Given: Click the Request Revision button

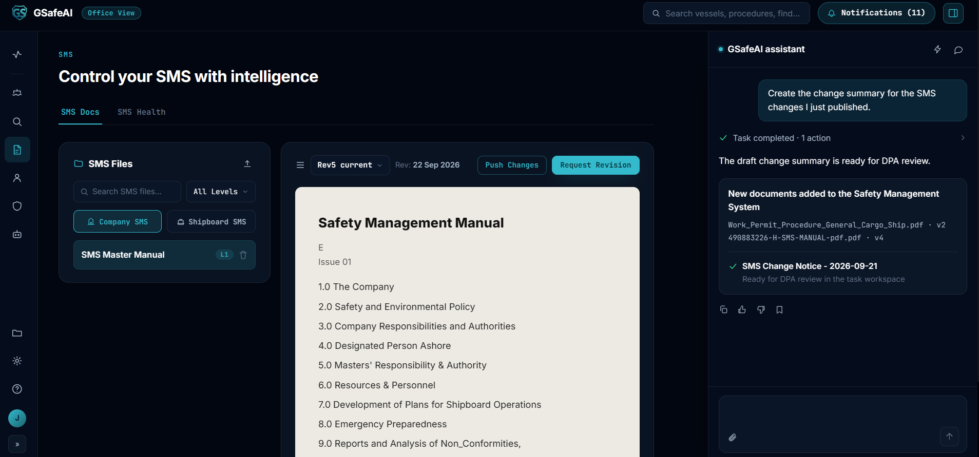Looking at the screenshot, I should click(x=596, y=165).
